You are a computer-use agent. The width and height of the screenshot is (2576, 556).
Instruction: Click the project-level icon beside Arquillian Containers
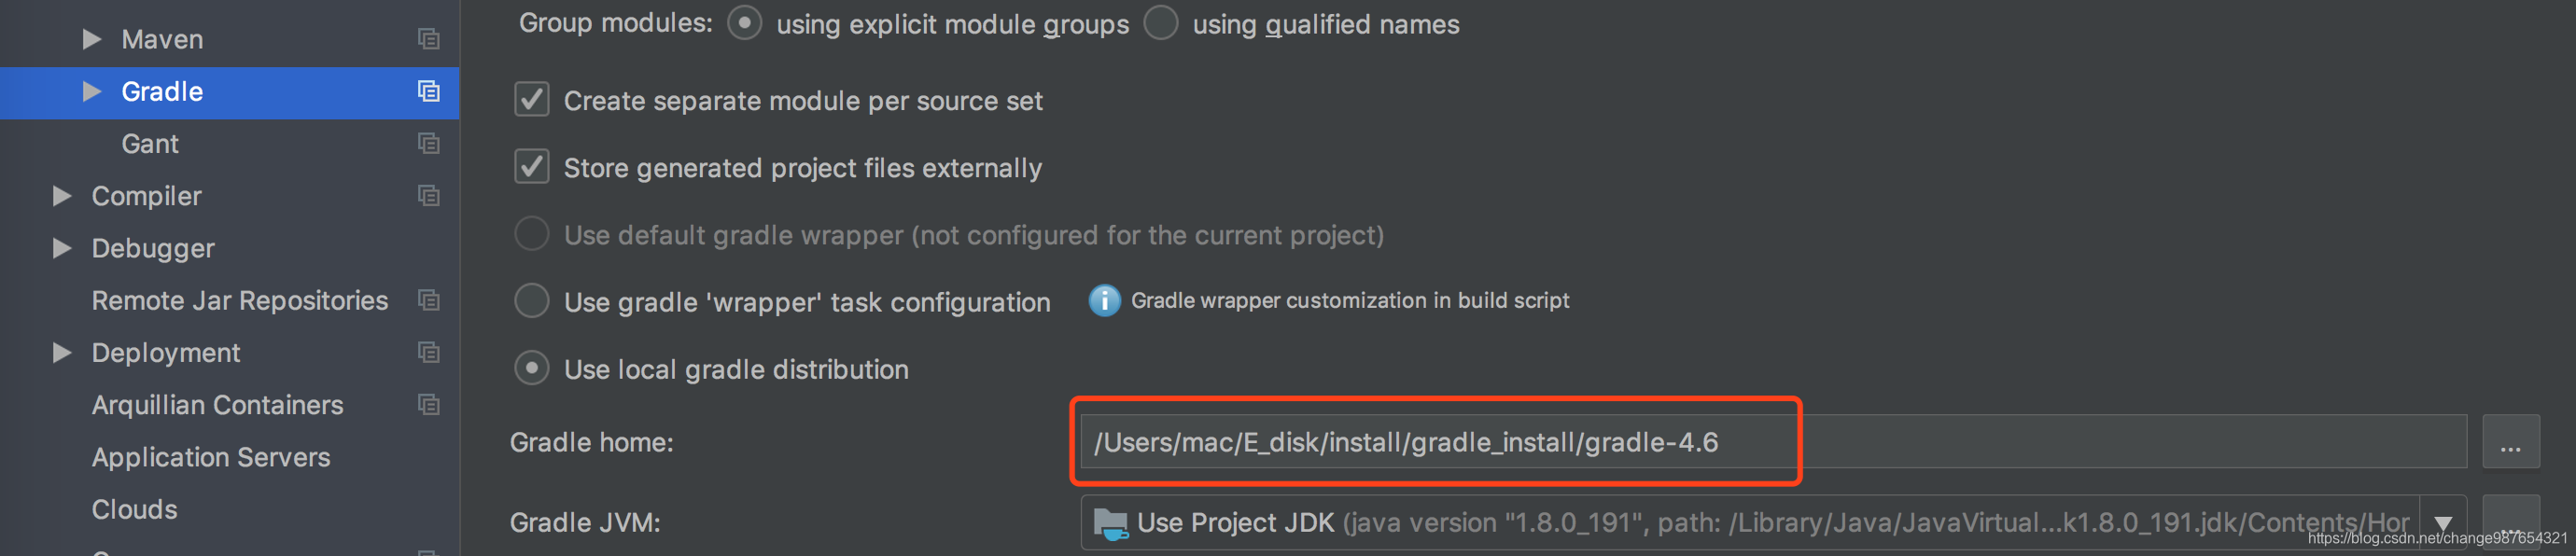click(x=429, y=405)
